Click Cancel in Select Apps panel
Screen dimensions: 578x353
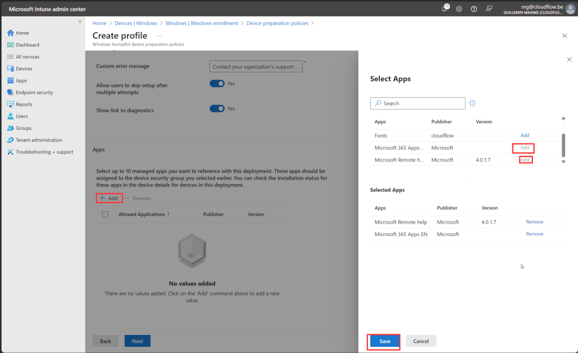[421, 341]
